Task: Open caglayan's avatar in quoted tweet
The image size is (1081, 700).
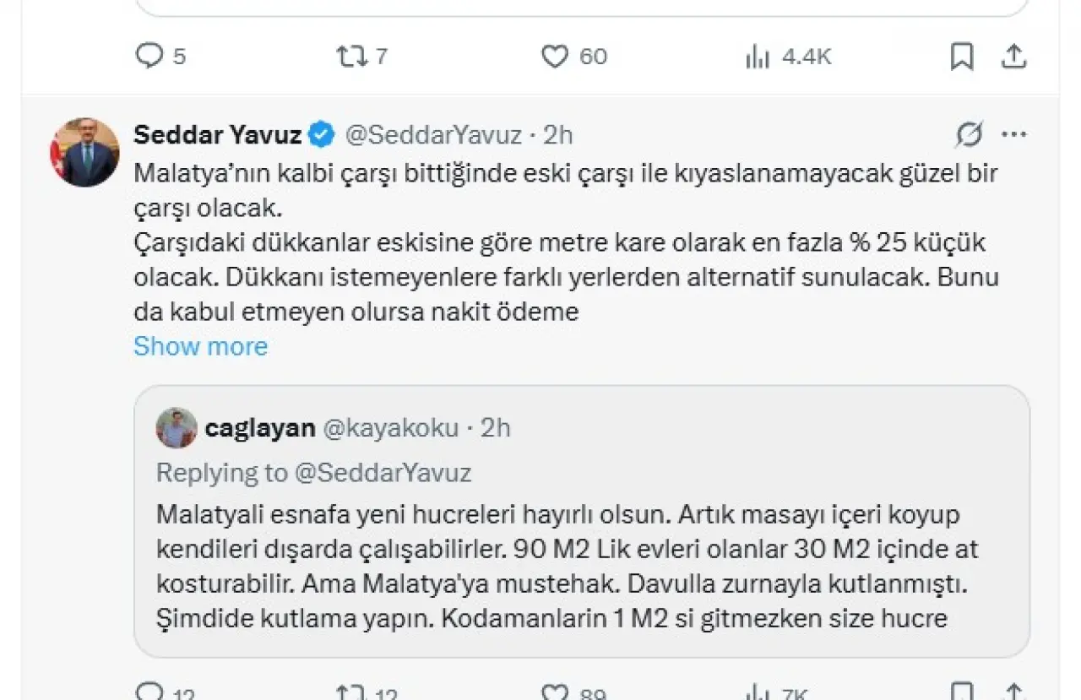Action: tap(177, 427)
